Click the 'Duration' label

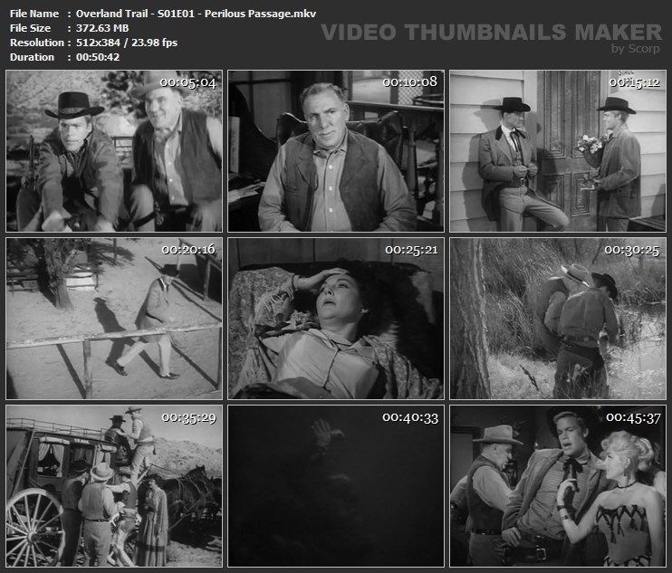32,57
